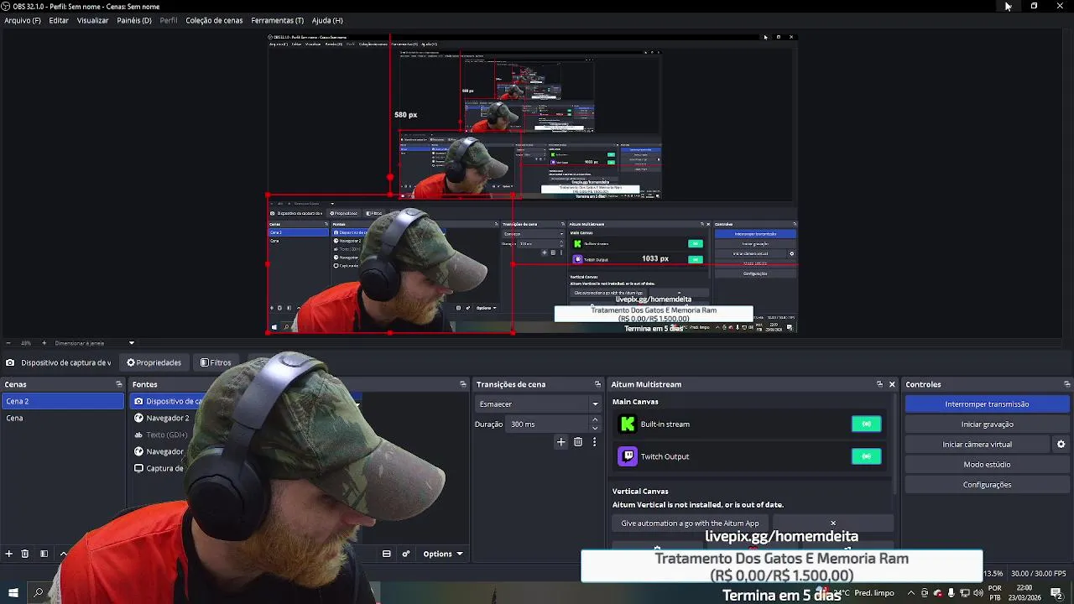This screenshot has height=604, width=1074.
Task: Open the Esmaecer transition dropdown
Action: click(539, 404)
